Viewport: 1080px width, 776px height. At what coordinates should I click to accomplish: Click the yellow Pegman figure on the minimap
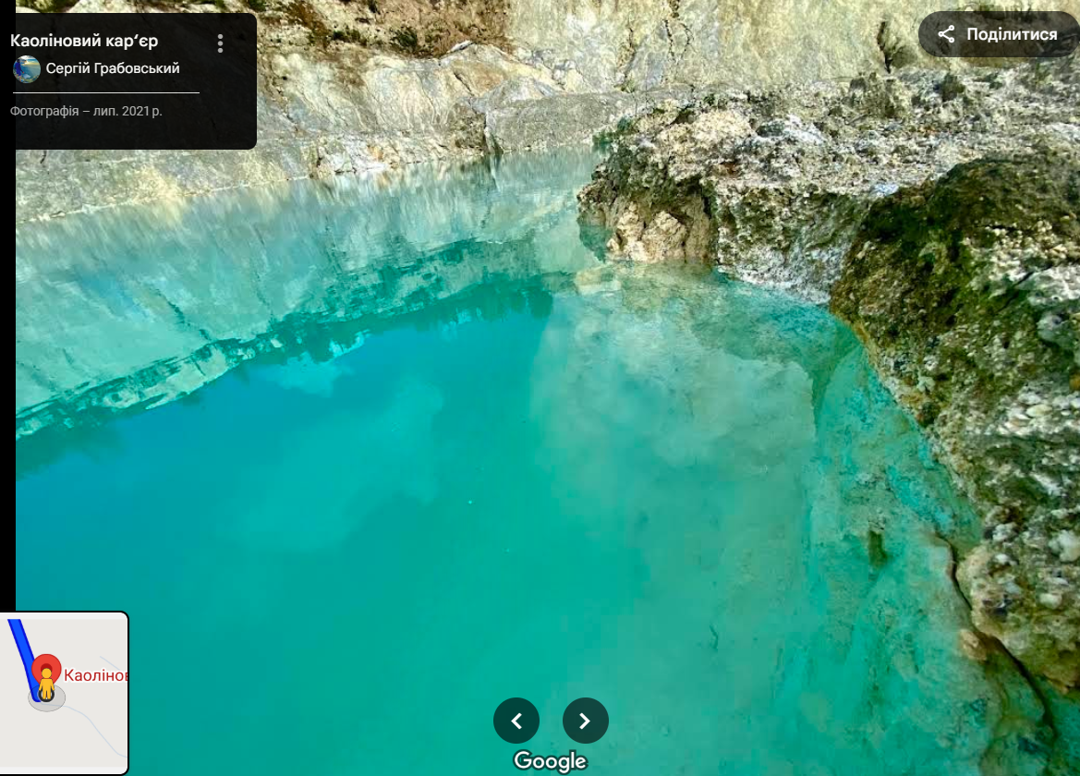(46, 686)
